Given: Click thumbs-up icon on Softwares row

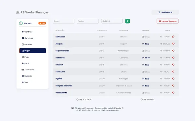Looking at the screenshot, I should coord(173,37).
